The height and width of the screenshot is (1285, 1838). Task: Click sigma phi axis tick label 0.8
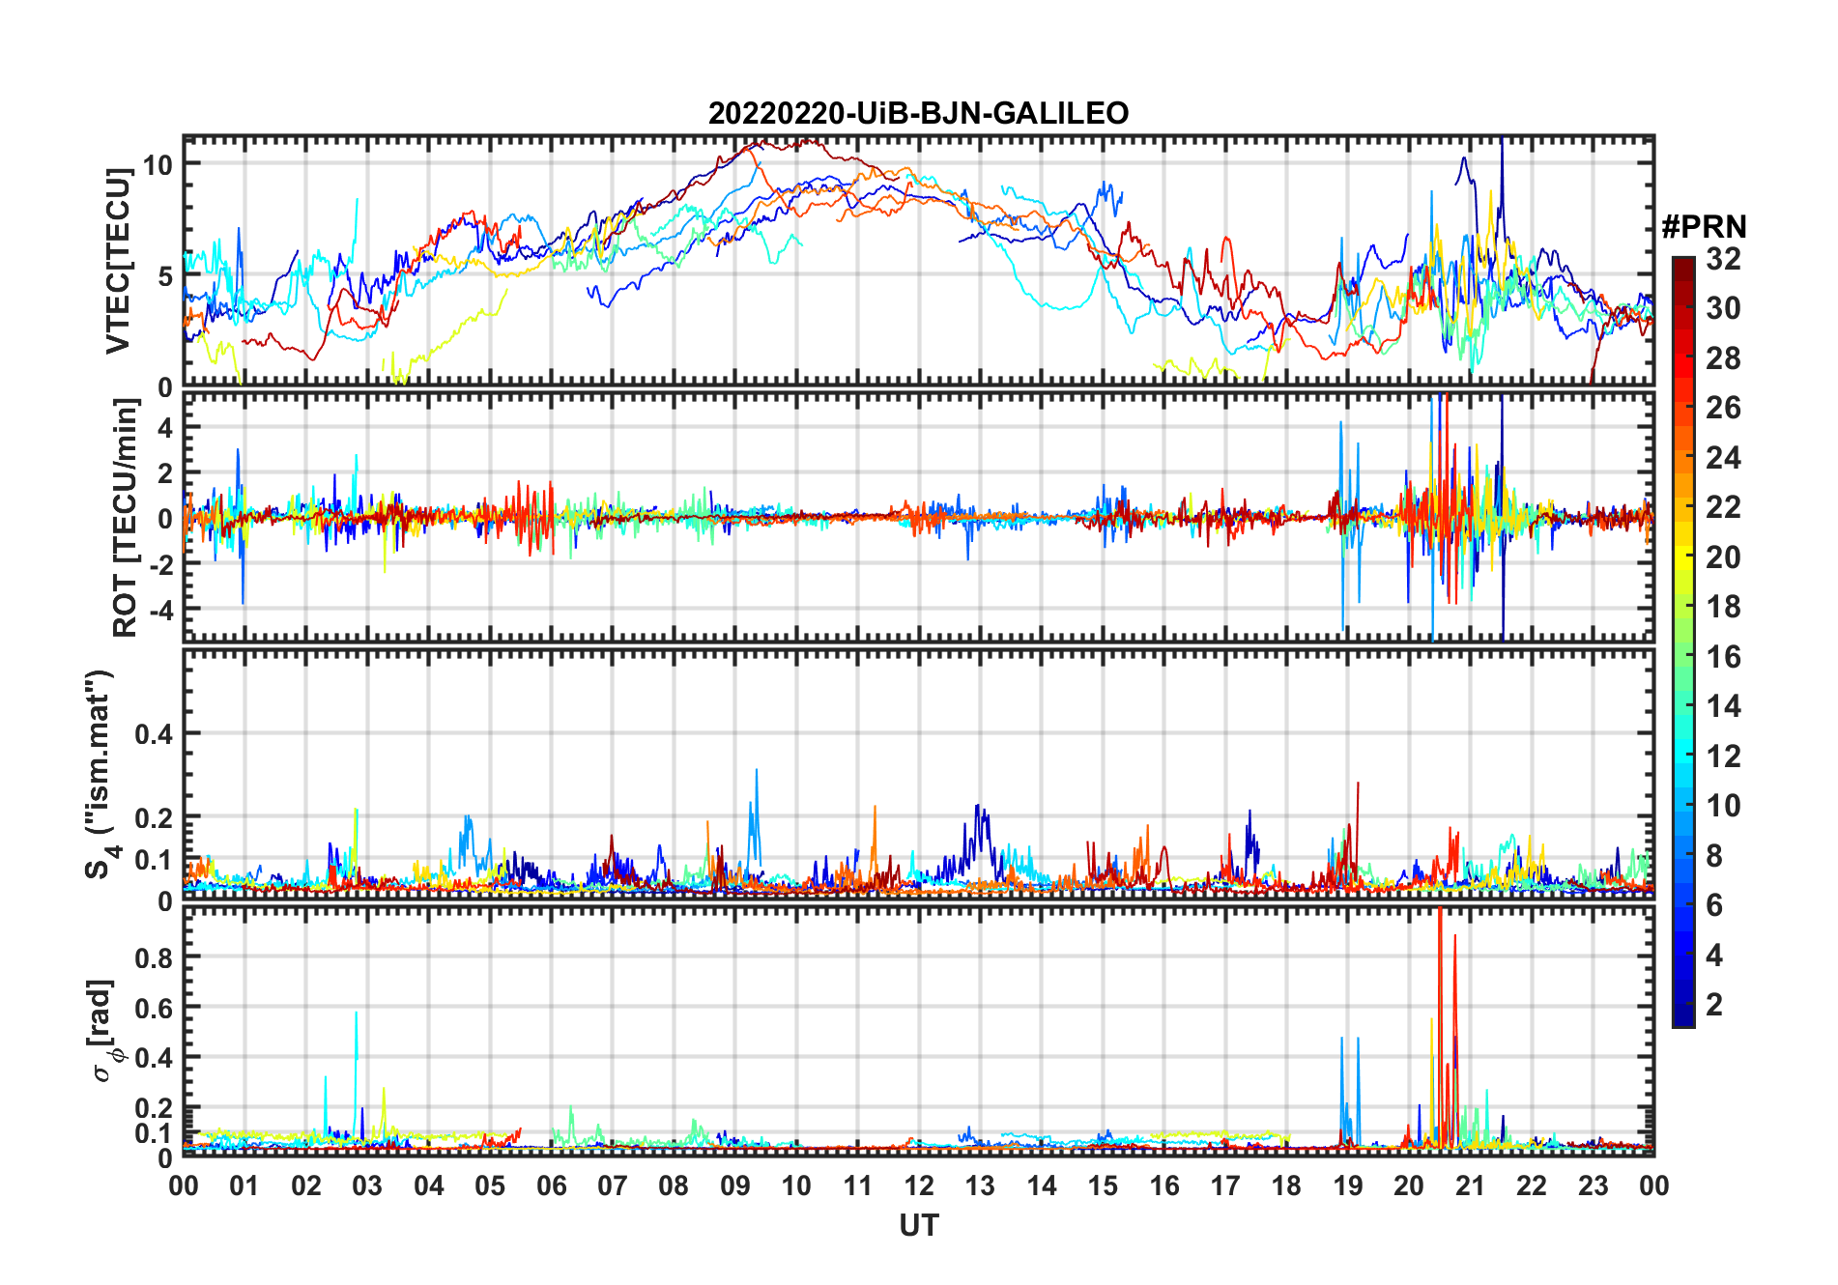[154, 957]
